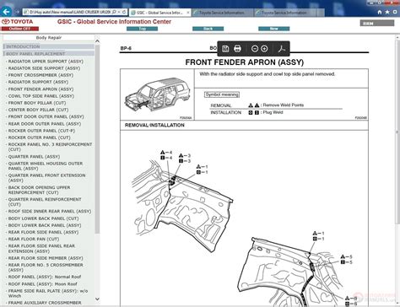Click the sidebar vertical scrollbar thumb

[x=97, y=139]
